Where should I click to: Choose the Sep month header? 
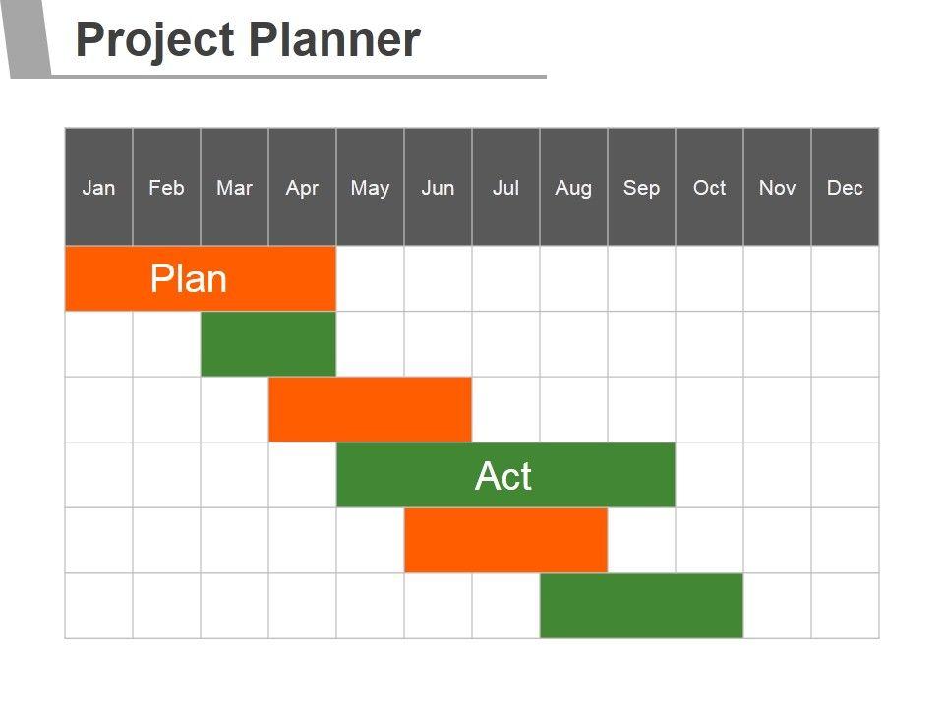[x=641, y=187]
